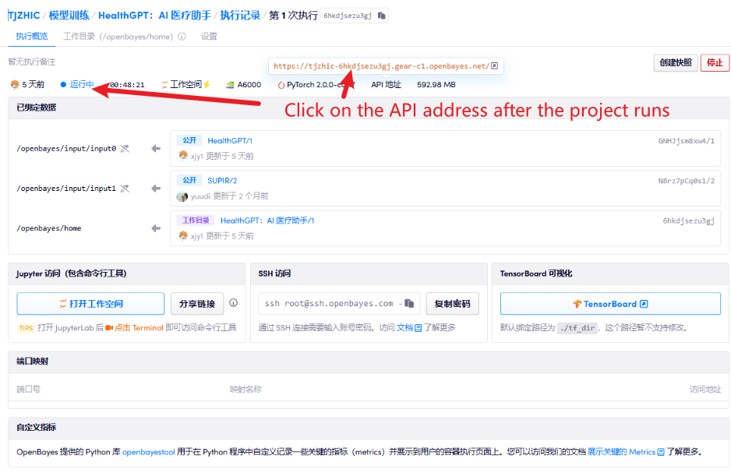Copy the execution ID 6hkdjsezu3gj
The width and height of the screenshot is (731, 473).
[382, 16]
